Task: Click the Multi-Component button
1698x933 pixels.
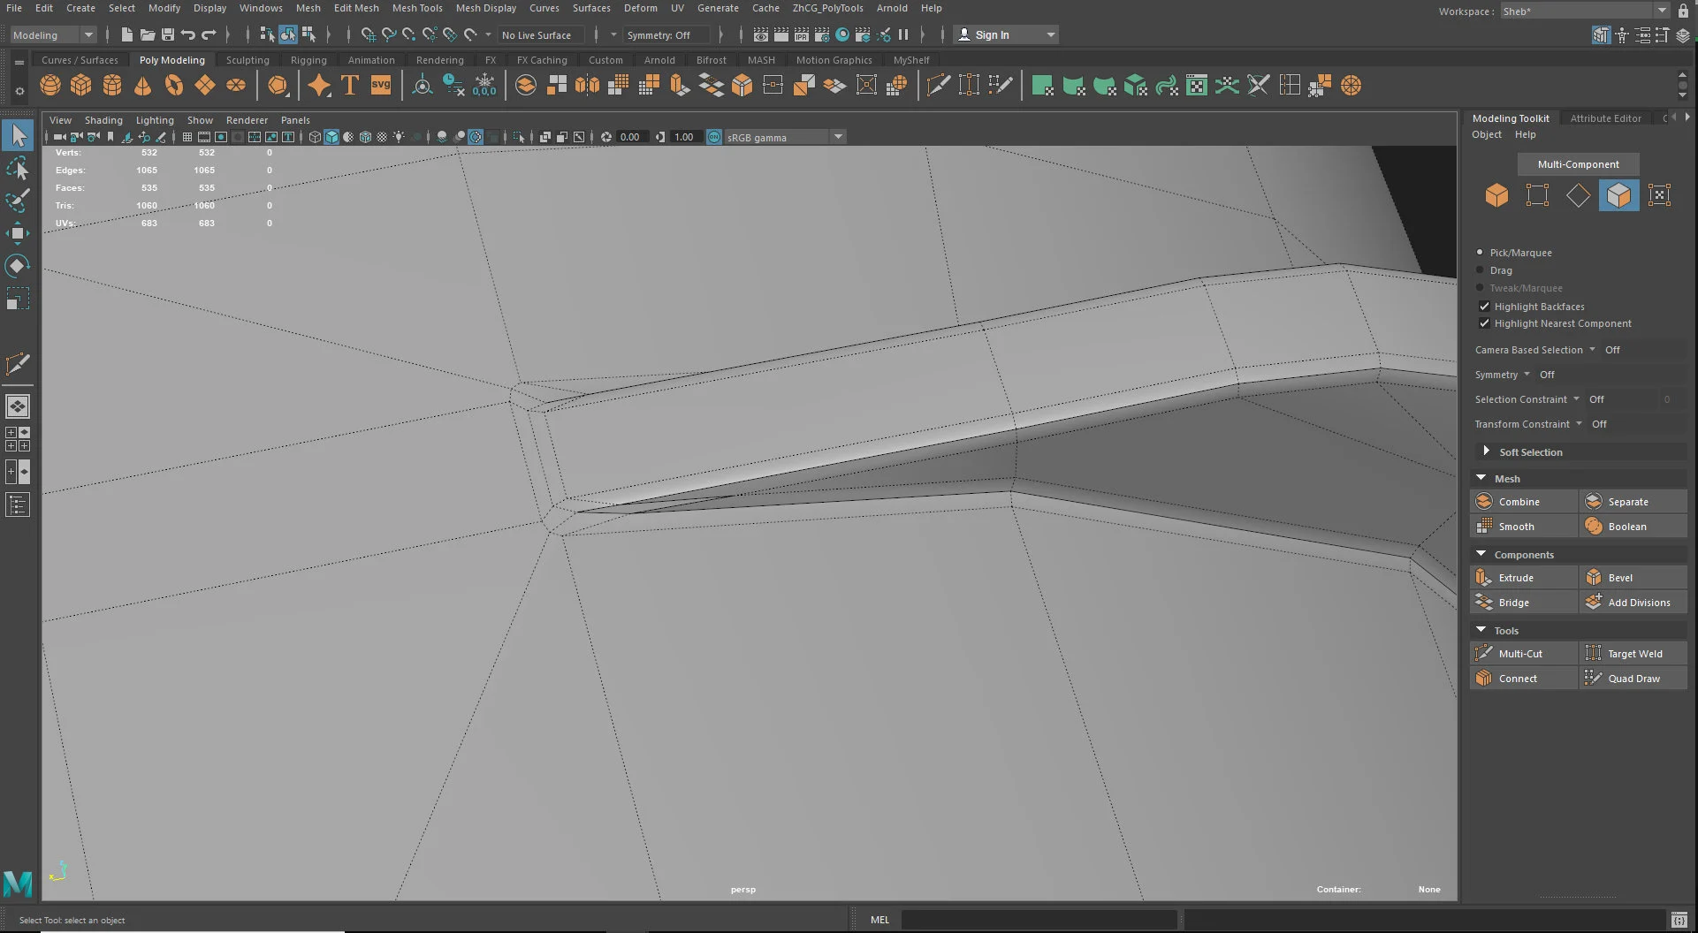Action: 1578,164
